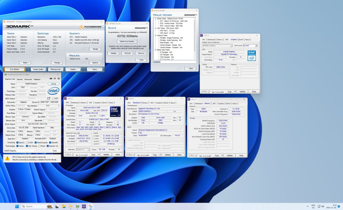Toggle PhysX checkbox in GPU-Z

click(x=39, y=146)
